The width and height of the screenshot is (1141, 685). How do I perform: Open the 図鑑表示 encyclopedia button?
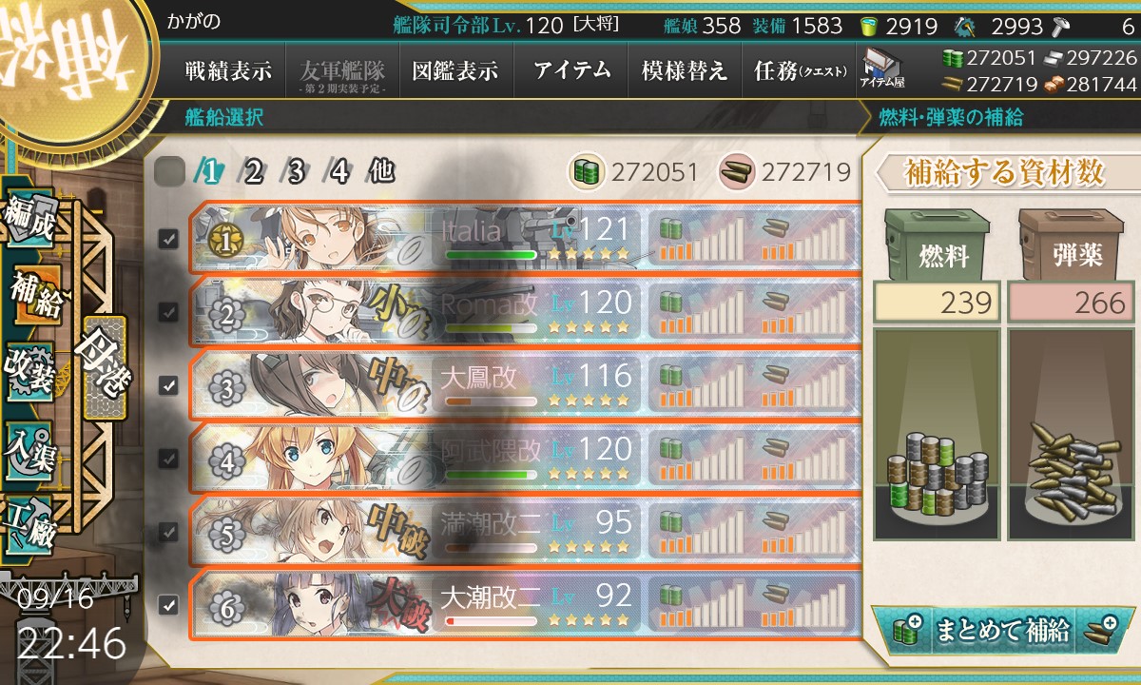455,70
